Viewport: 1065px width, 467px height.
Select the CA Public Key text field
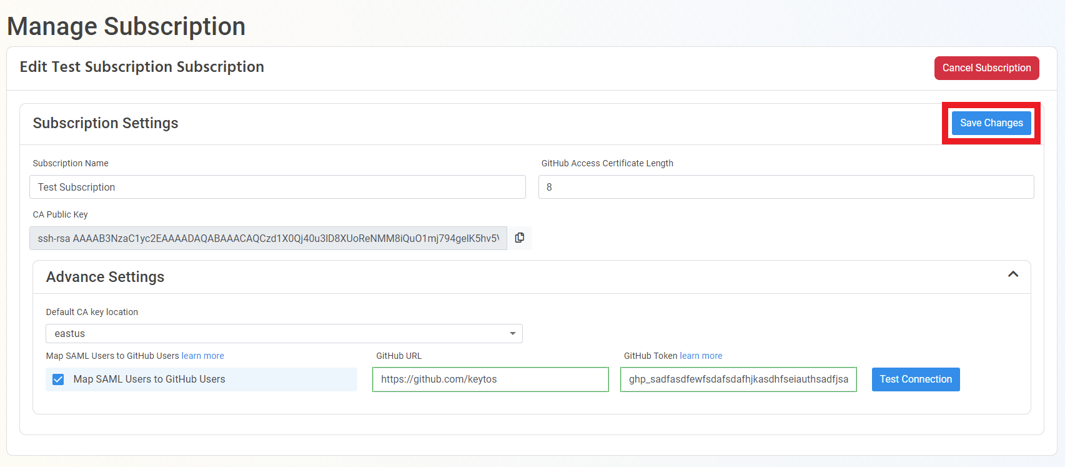(x=268, y=238)
